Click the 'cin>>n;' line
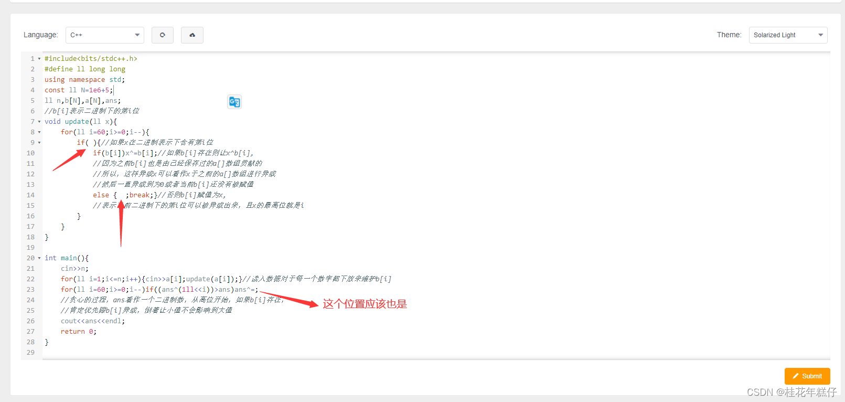This screenshot has height=402, width=845. tap(74, 269)
